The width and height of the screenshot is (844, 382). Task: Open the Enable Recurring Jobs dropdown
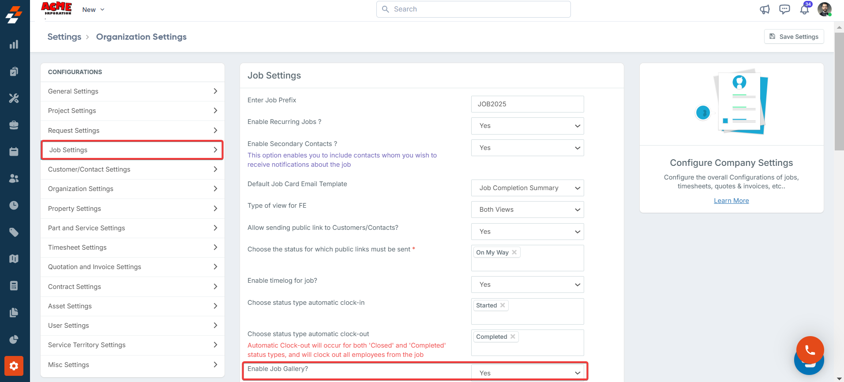(x=527, y=126)
